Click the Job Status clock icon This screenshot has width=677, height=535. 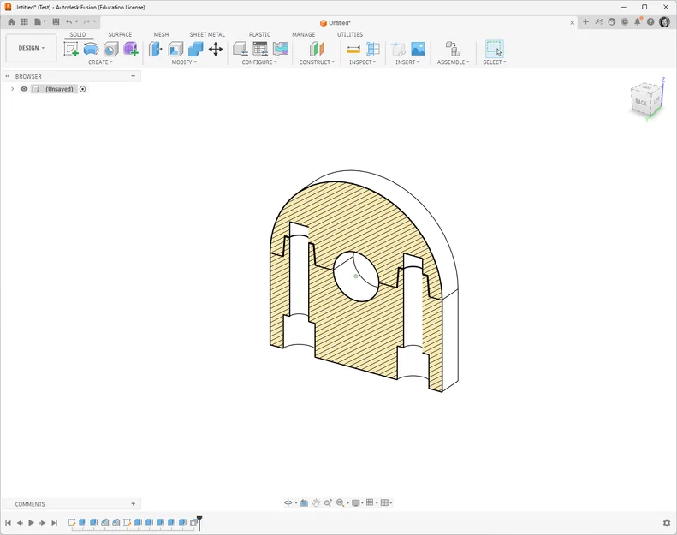tap(624, 21)
